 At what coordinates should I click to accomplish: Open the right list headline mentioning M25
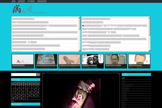(109, 29)
